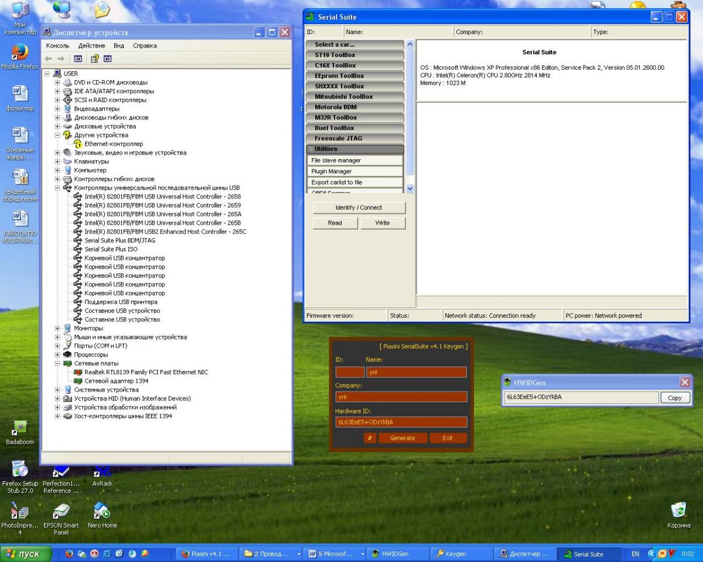Image resolution: width=703 pixels, height=562 pixels.
Task: Select the Корзина recycle bin icon
Action: click(x=678, y=515)
